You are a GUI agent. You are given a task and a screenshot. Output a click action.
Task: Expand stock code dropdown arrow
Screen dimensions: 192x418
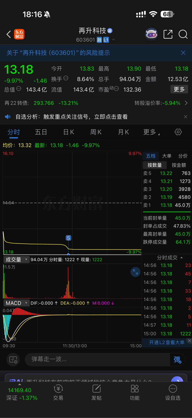[x=113, y=40]
